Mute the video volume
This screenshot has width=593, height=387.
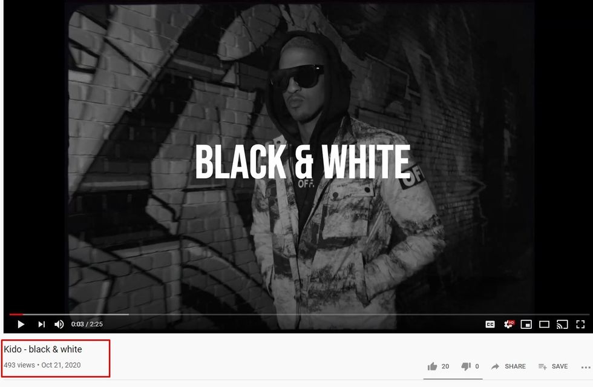(59, 324)
